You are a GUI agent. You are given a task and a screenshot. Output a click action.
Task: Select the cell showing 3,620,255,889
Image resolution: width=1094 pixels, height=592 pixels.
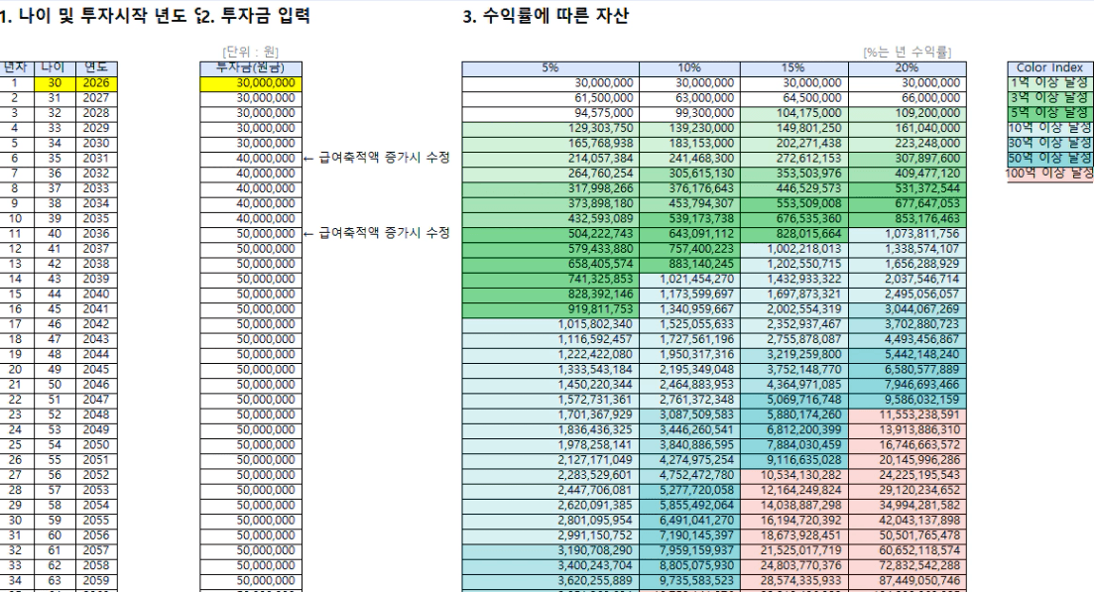(550, 580)
